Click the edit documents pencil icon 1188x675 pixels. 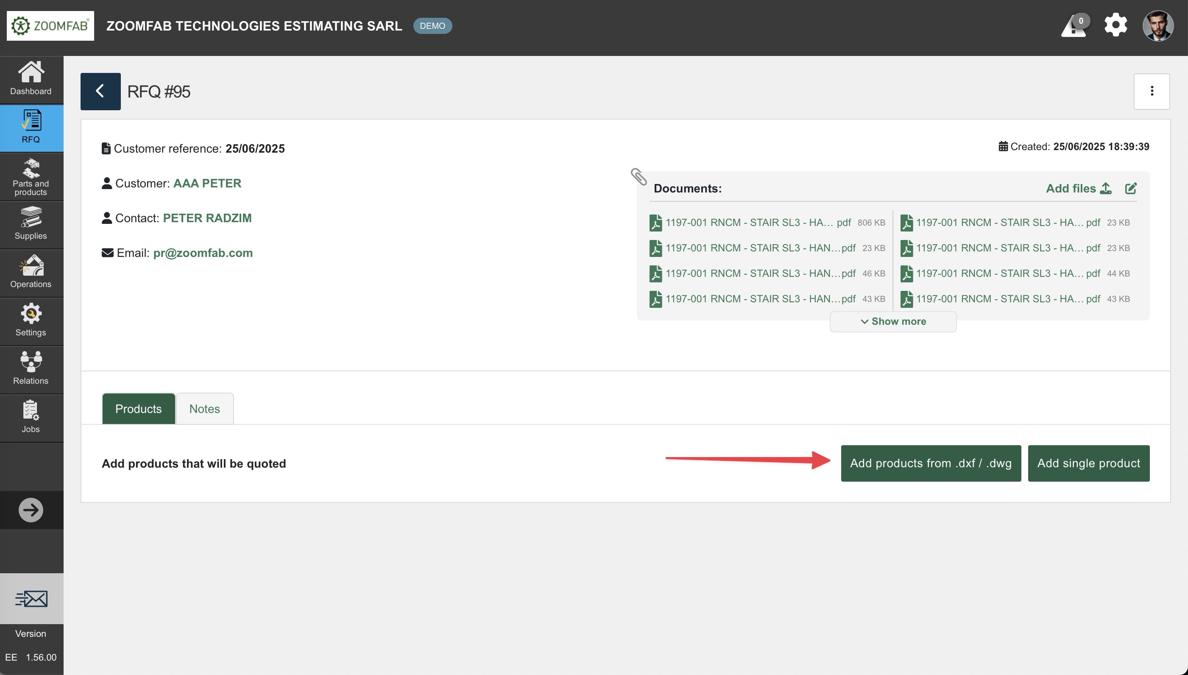point(1130,188)
